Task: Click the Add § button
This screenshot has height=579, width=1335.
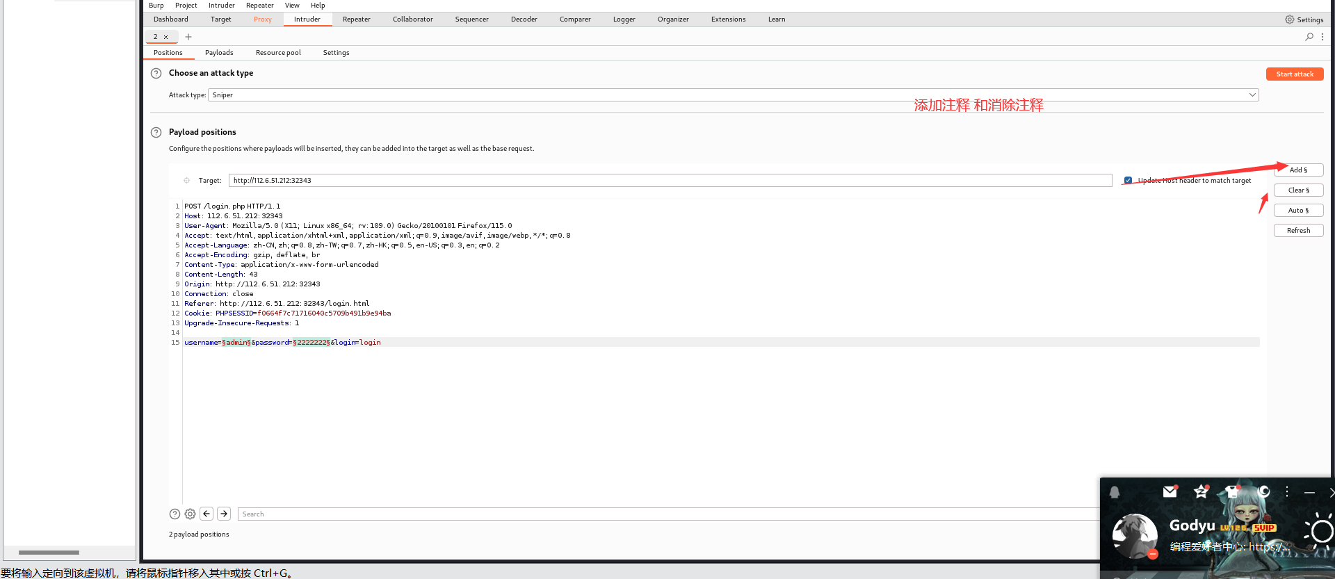Action: click(x=1298, y=170)
